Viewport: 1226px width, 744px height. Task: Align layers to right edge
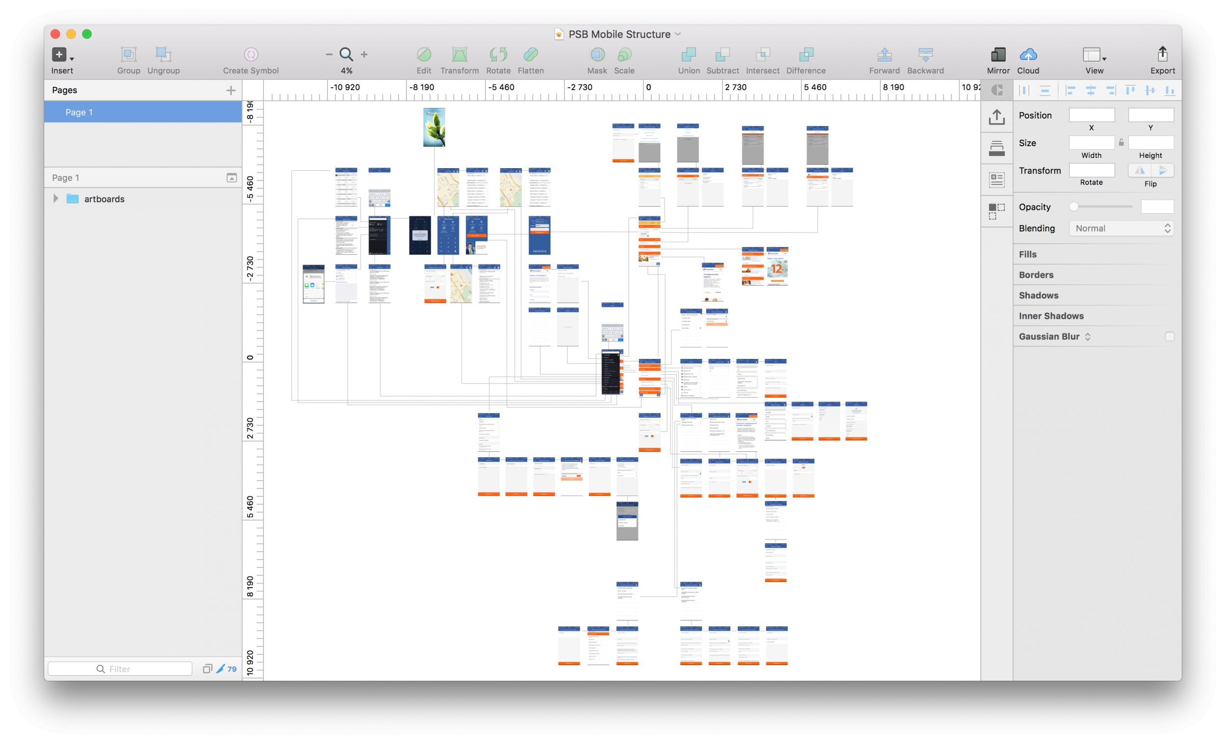click(1111, 90)
